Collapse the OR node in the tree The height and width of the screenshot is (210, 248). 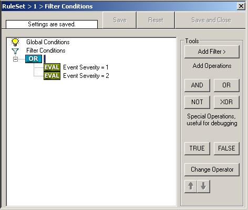point(15,59)
